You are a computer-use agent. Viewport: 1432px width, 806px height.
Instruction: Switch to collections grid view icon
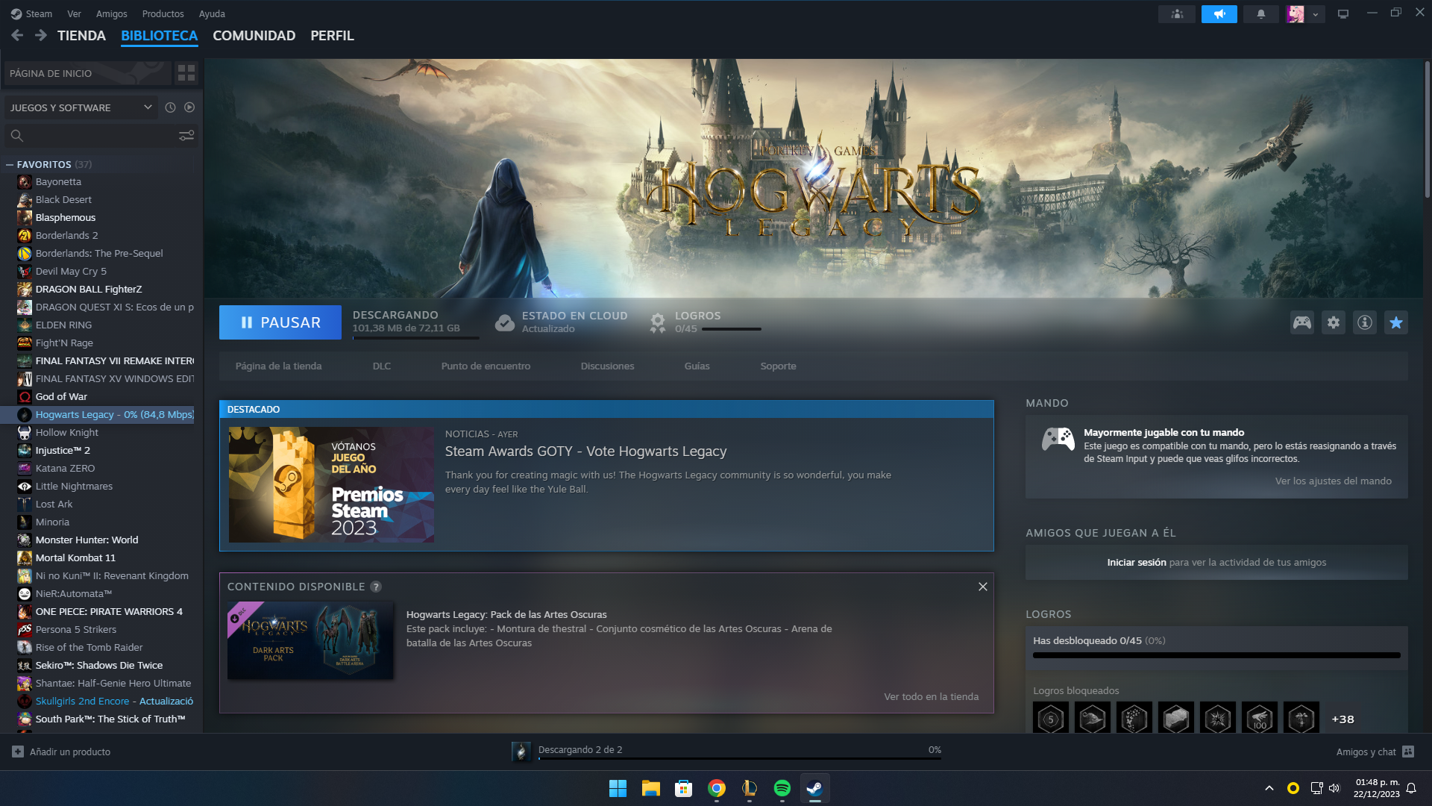click(x=186, y=73)
